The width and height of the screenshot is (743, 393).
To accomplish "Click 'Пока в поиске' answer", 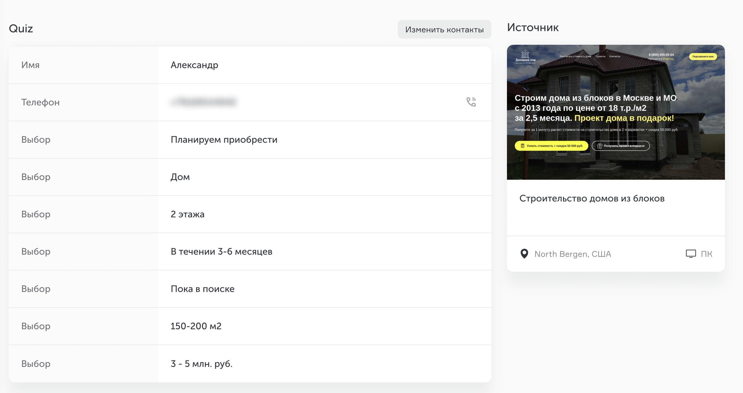I will click(x=202, y=289).
